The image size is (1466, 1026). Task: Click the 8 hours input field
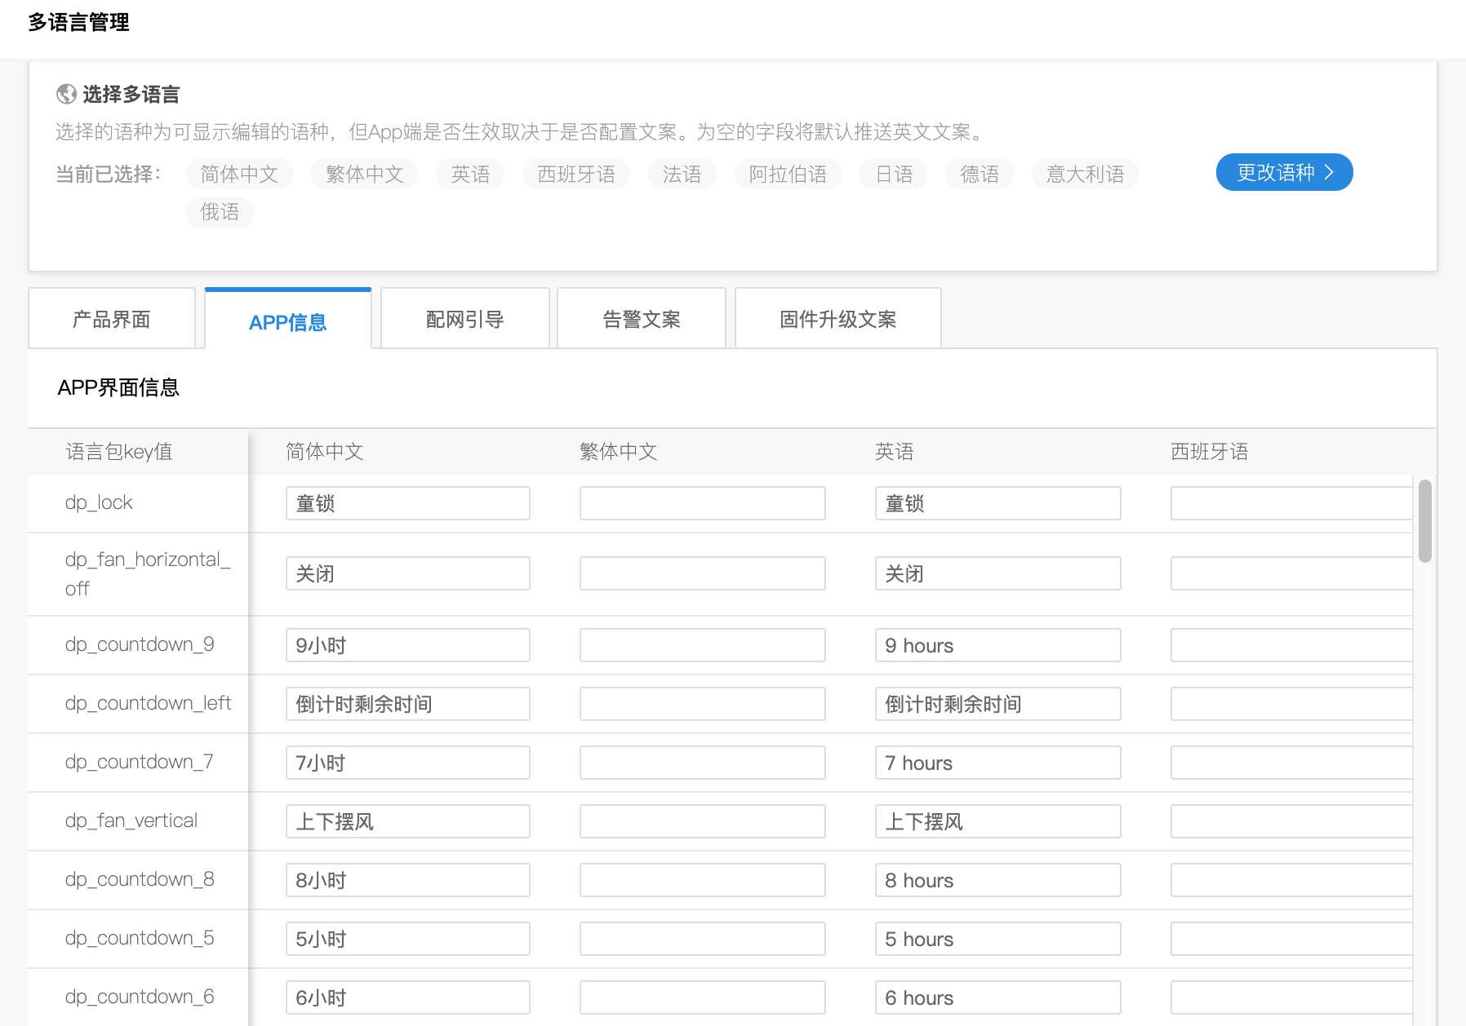998,880
